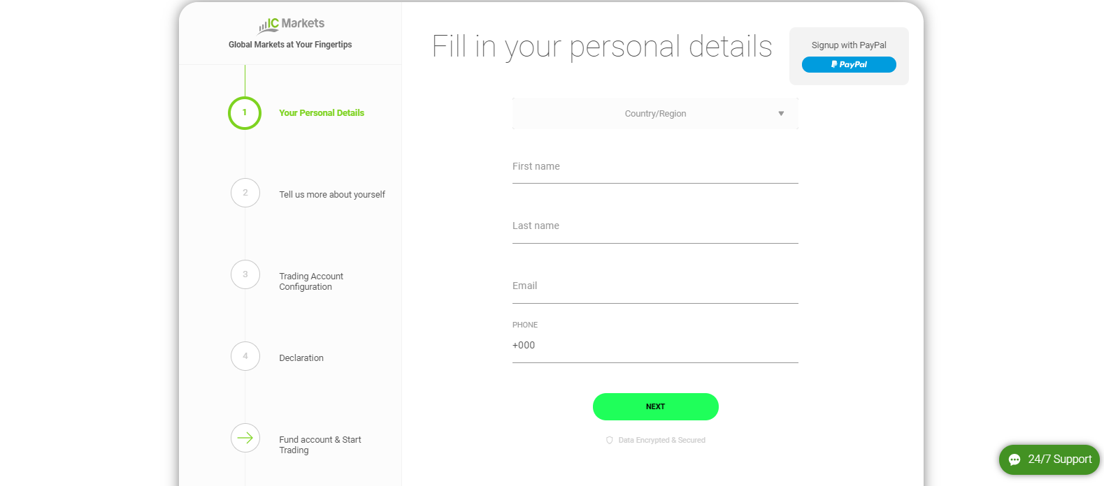The width and height of the screenshot is (1104, 486).
Task: Focus the Last name field
Action: pyautogui.click(x=655, y=227)
